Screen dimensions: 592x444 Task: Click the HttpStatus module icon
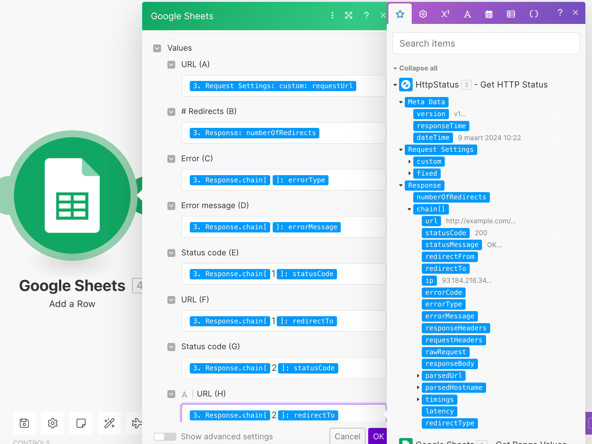[x=406, y=84]
